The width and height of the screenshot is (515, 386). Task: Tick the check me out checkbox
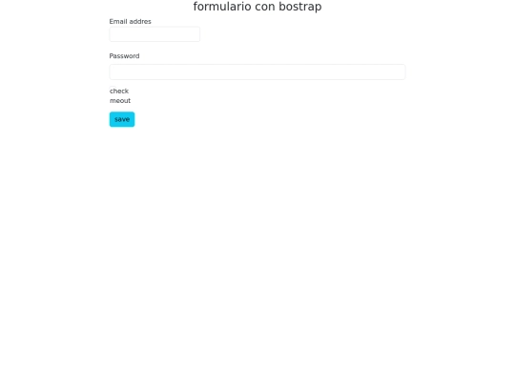[113, 90]
